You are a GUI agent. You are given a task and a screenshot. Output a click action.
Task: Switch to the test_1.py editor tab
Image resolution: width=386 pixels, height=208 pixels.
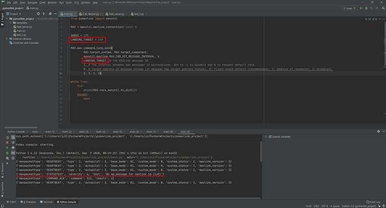click(x=138, y=14)
